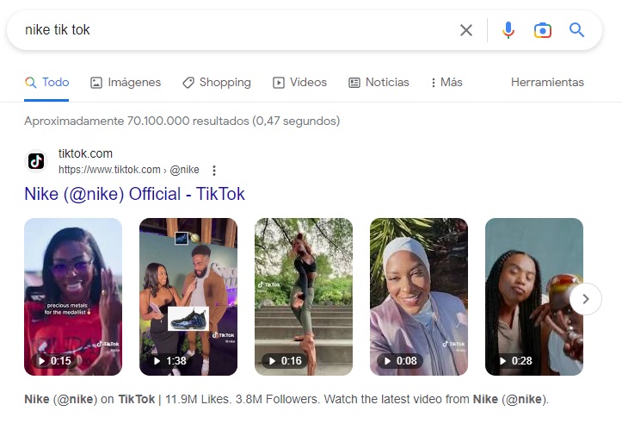Click the TikTok site favicon
Viewport: 622px width, 436px height.
[36, 161]
